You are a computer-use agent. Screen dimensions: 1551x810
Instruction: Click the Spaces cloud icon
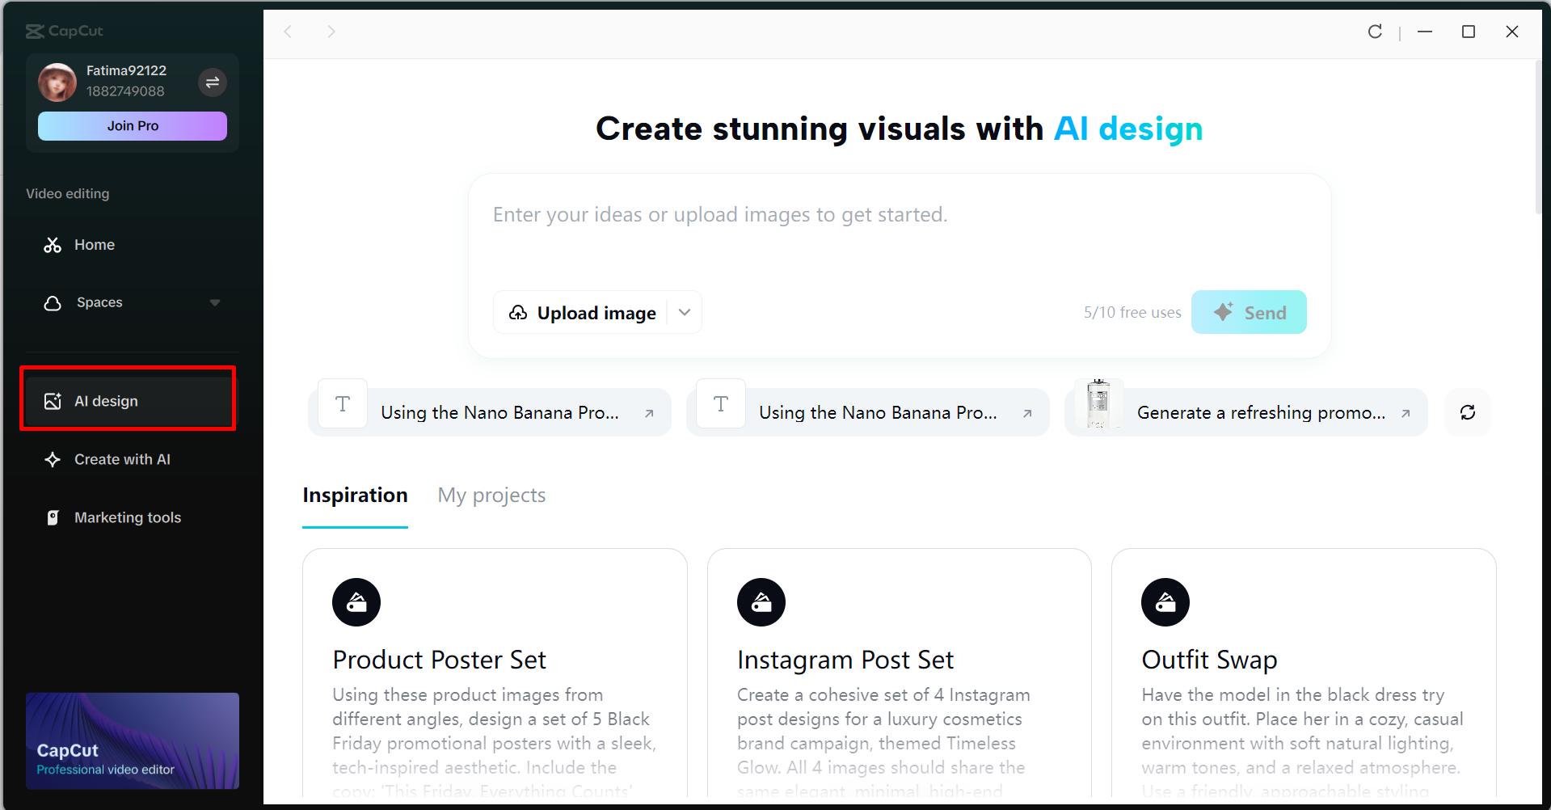(x=52, y=302)
